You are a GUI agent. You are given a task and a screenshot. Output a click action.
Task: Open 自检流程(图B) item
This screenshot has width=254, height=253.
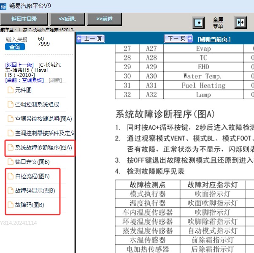(32, 176)
